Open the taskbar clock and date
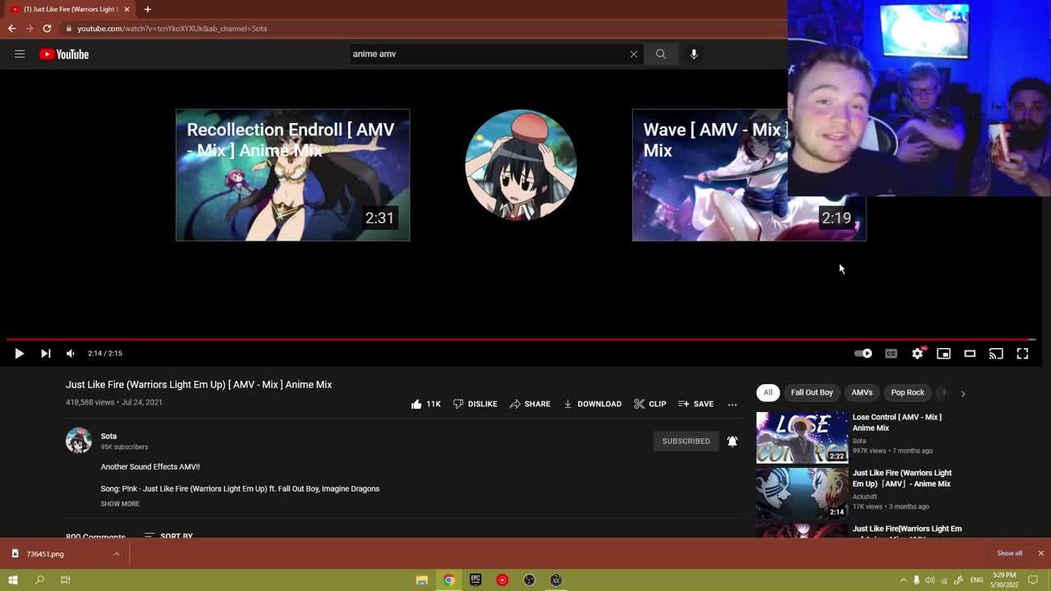1051x591 pixels. (x=1003, y=580)
